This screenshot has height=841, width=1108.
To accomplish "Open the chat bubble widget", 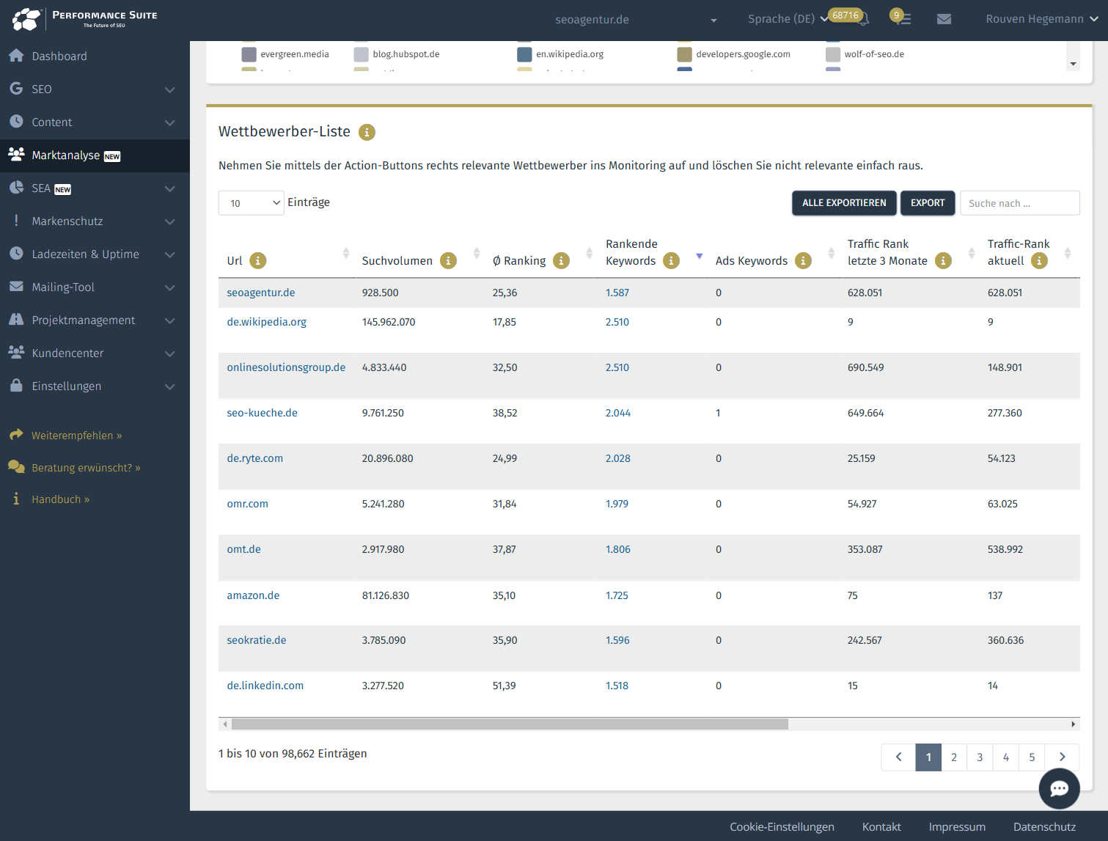I will pos(1059,789).
